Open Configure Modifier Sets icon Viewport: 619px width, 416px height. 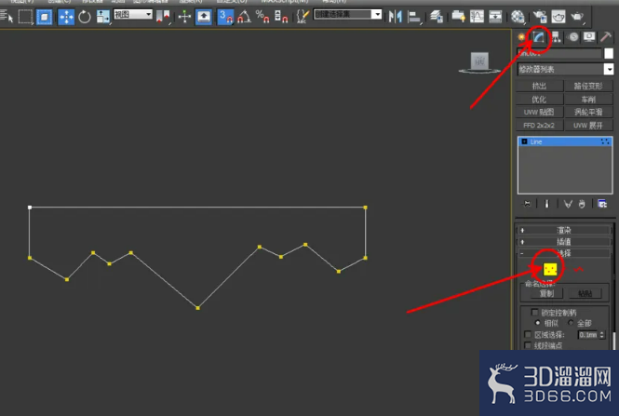(602, 204)
